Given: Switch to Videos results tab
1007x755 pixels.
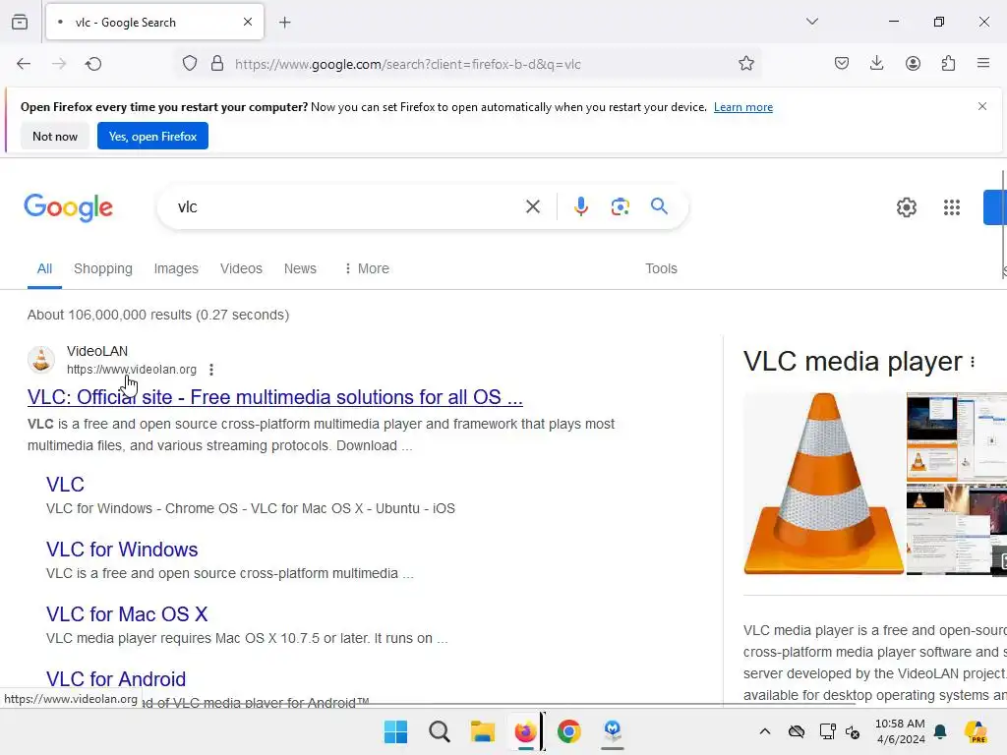Looking at the screenshot, I should coord(242,268).
